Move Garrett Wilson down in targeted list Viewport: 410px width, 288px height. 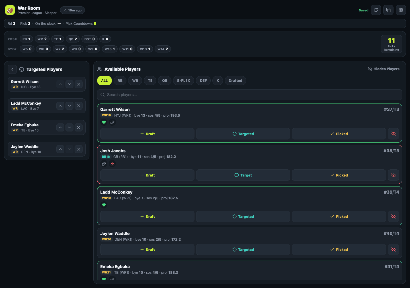(x=69, y=84)
